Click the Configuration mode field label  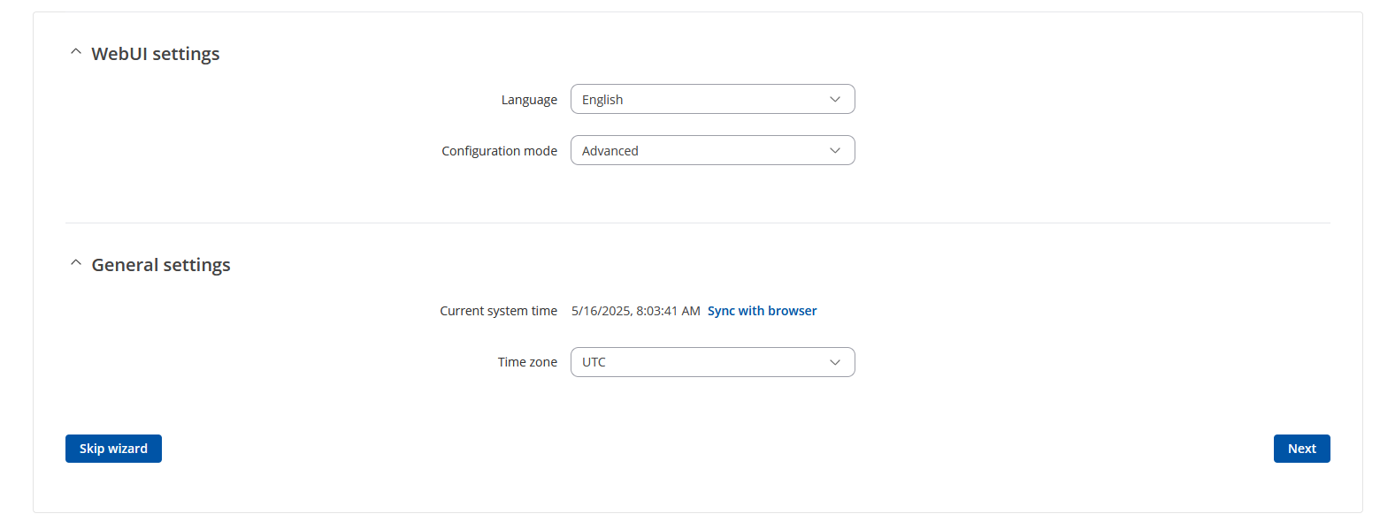click(500, 151)
